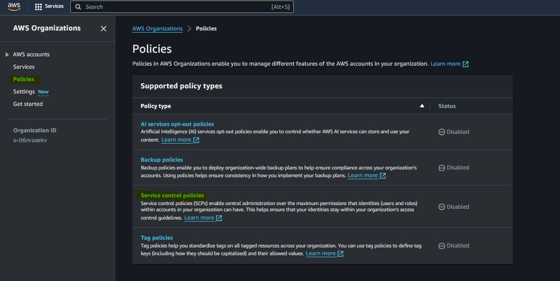Click disabled status icon for Backup policies
Image resolution: width=560 pixels, height=281 pixels.
[x=442, y=168]
